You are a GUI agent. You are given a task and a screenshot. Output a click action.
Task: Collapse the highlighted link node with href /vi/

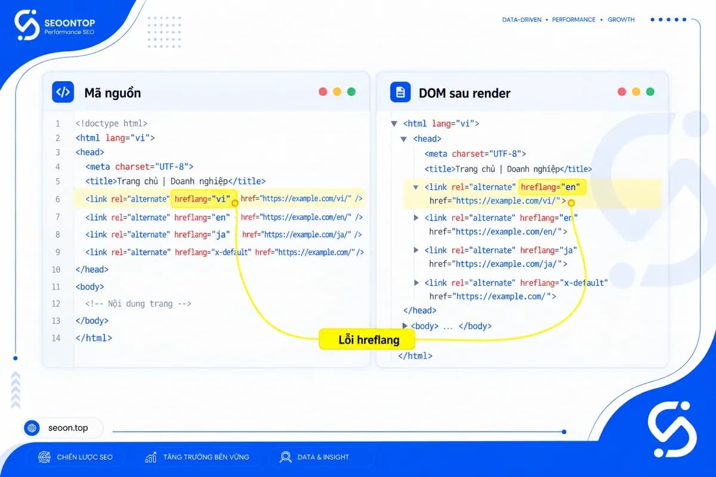pyautogui.click(x=416, y=187)
